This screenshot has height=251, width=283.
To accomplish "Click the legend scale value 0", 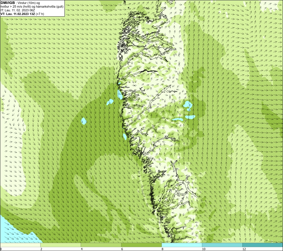I will tap(1, 249).
